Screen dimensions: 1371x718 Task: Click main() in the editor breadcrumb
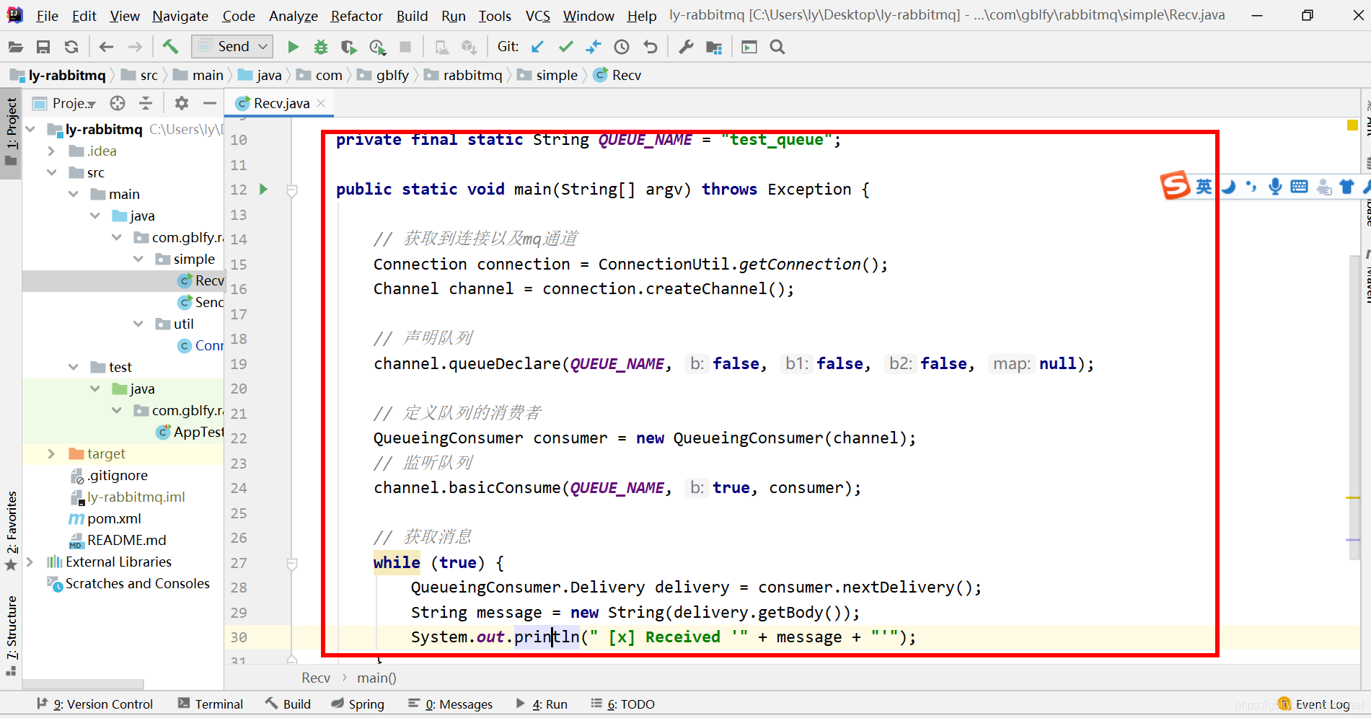point(376,678)
